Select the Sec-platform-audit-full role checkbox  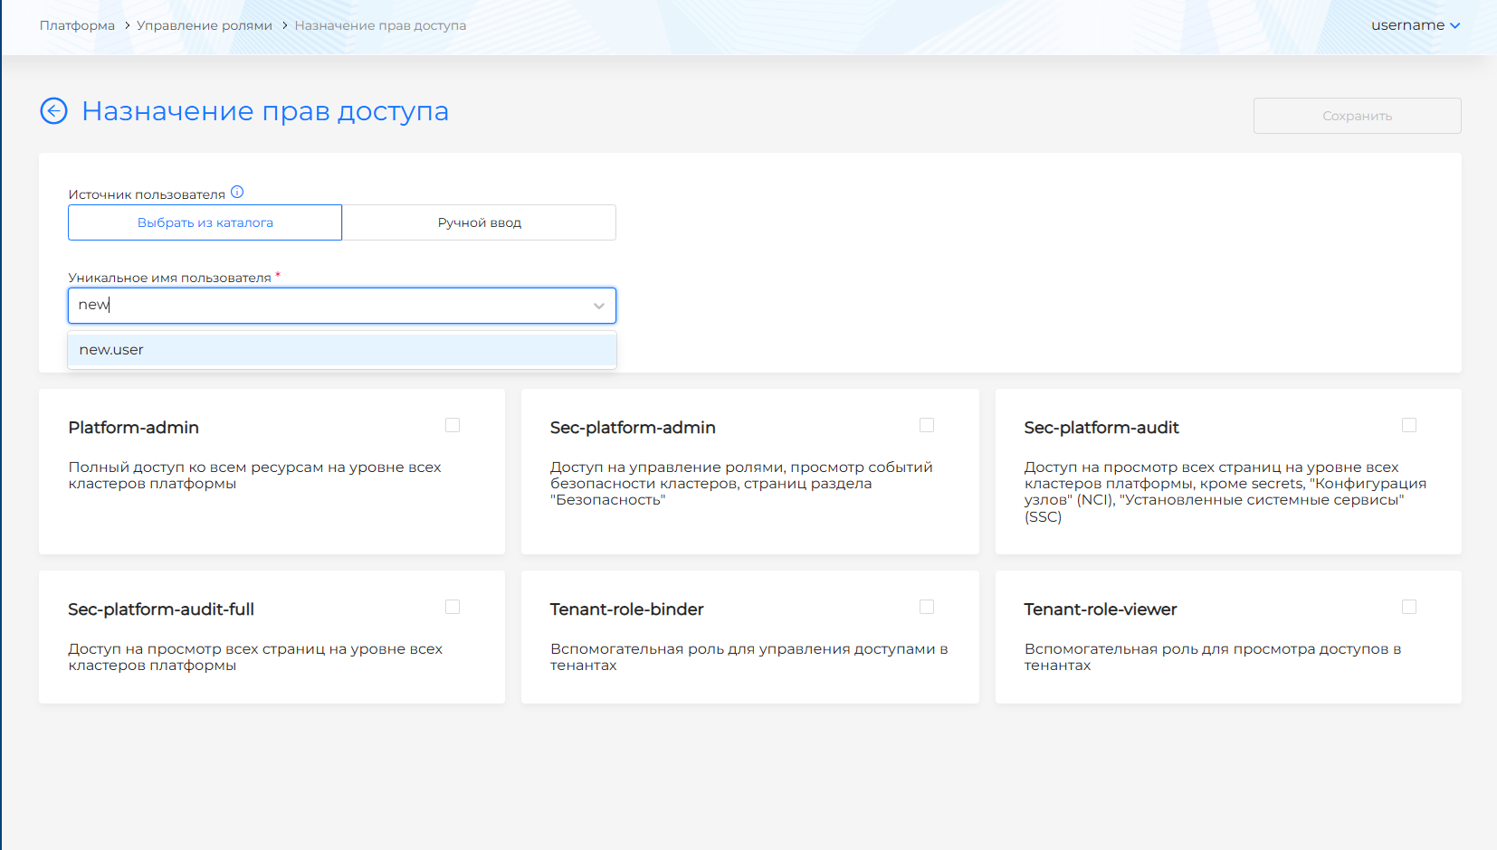click(x=453, y=607)
